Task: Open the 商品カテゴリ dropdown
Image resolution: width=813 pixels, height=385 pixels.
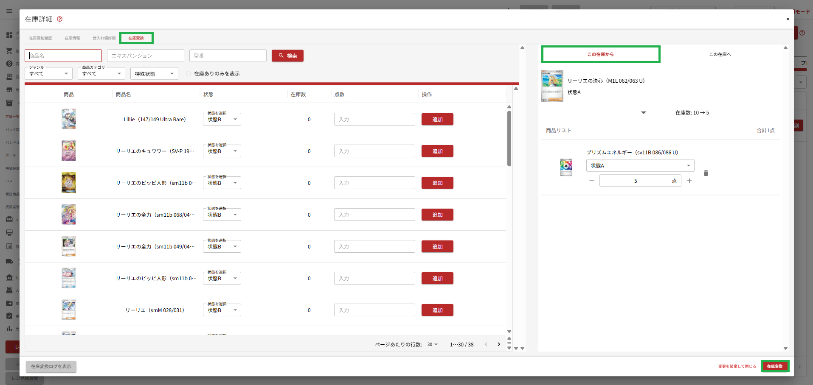Action: pos(101,74)
